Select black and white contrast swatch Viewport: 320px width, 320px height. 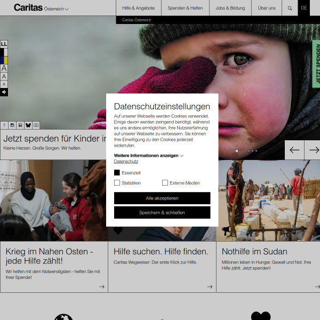[4, 52]
